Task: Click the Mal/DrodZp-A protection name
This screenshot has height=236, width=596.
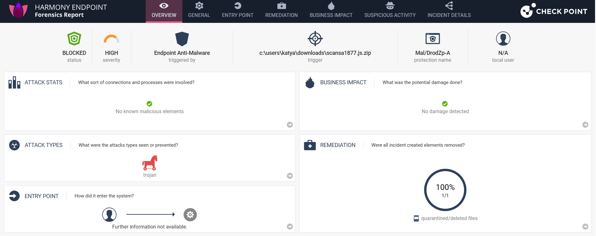Action: point(433,53)
